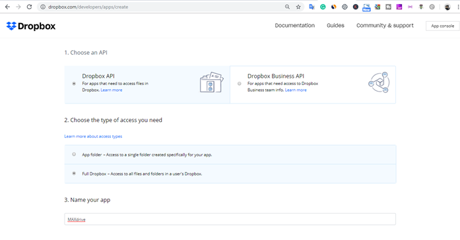The height and width of the screenshot is (240, 460).
Task: Choose the Full Dropbox access radio button
Action: click(x=74, y=173)
